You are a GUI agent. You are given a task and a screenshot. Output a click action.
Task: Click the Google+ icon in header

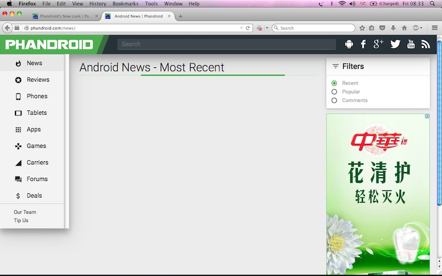point(378,44)
